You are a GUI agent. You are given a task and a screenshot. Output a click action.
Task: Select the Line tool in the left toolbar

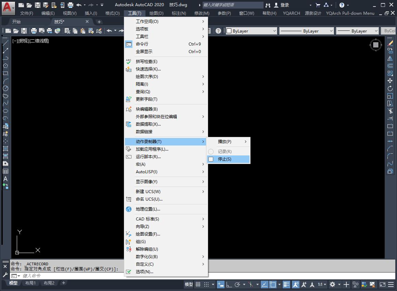click(5, 43)
